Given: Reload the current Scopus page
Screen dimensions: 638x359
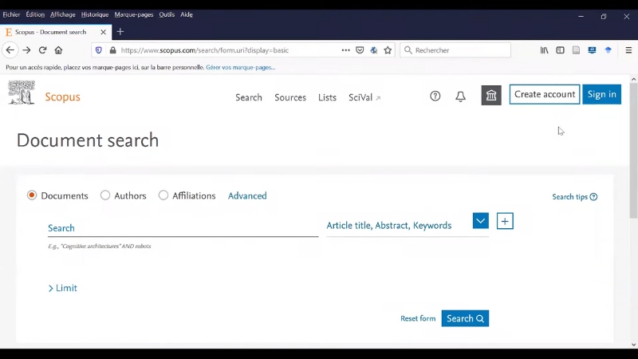Looking at the screenshot, I should (x=42, y=50).
